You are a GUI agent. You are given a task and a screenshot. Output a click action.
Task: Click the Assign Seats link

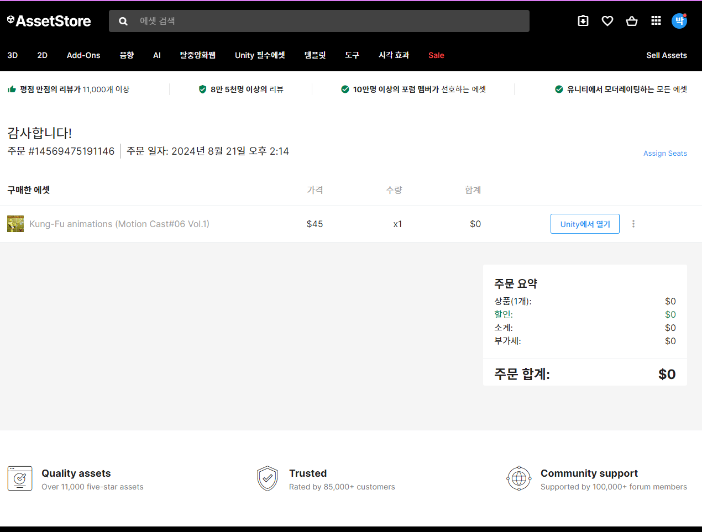coord(665,154)
